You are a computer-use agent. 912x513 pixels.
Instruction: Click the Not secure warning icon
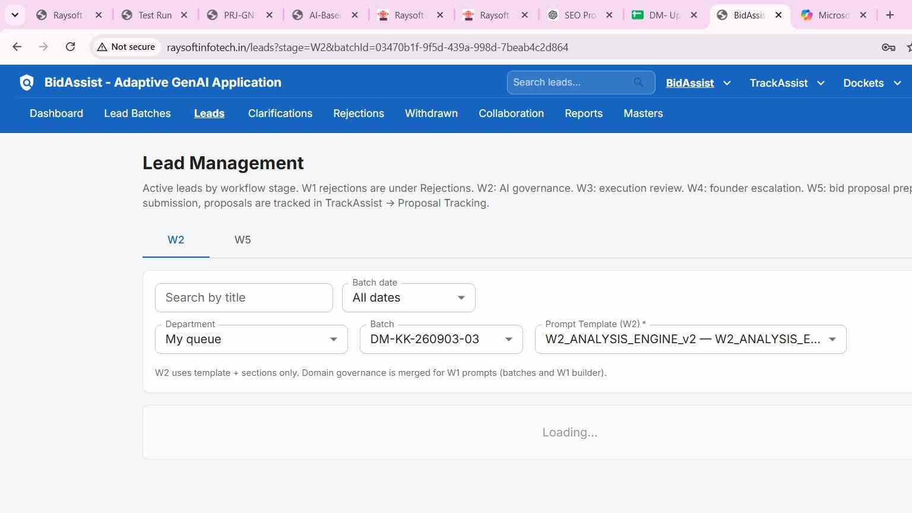tap(102, 47)
